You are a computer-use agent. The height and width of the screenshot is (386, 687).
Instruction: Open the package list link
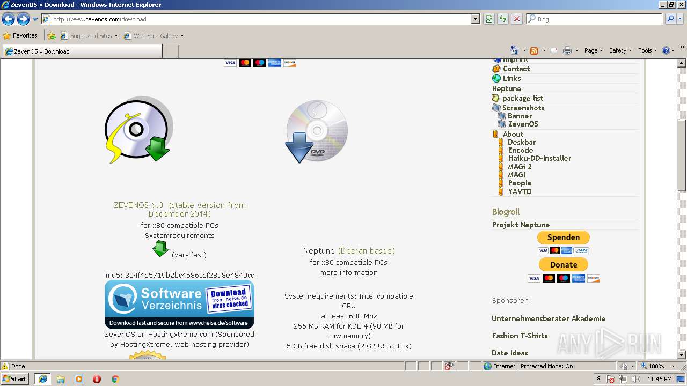coord(523,98)
